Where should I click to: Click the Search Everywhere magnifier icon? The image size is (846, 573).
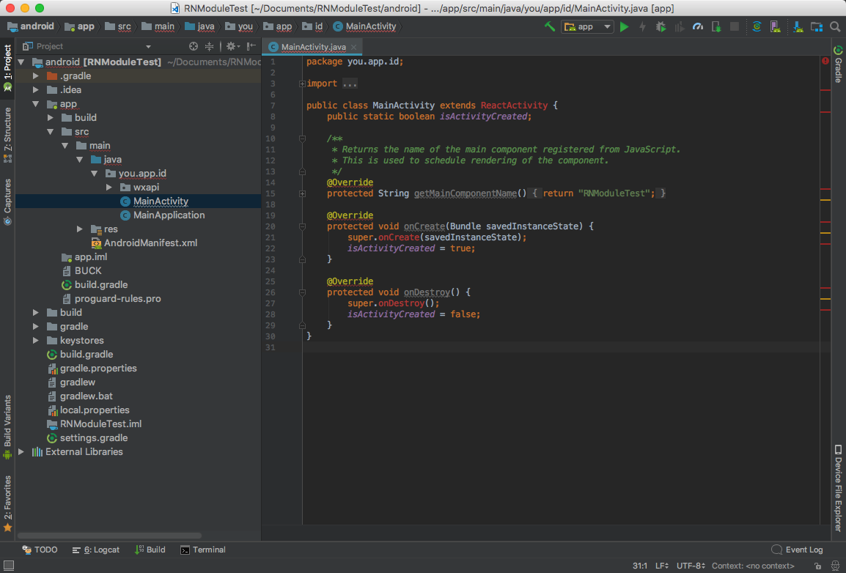click(x=835, y=26)
